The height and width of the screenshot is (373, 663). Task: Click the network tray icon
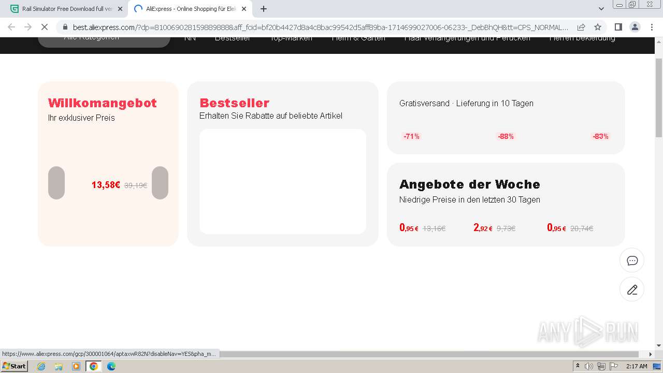pos(601,366)
